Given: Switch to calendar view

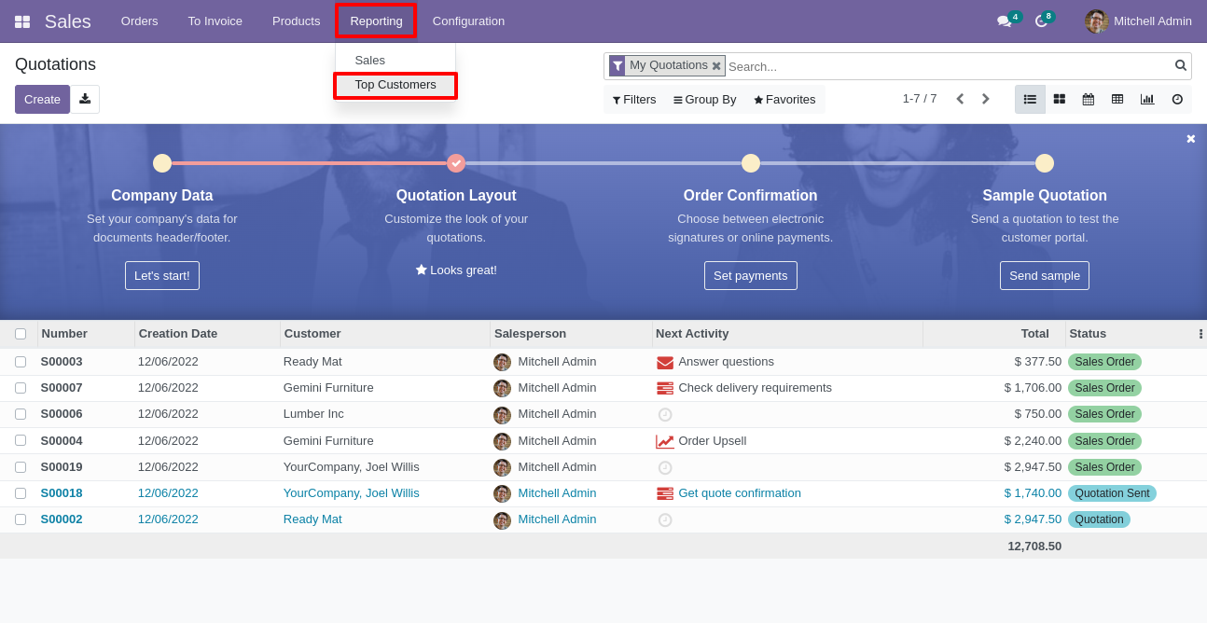Looking at the screenshot, I should [x=1089, y=99].
